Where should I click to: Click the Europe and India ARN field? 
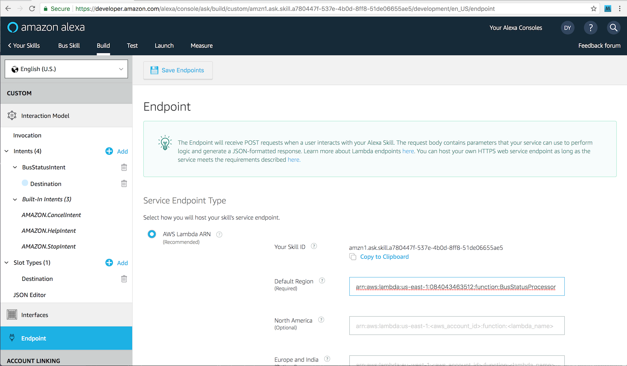pyautogui.click(x=457, y=360)
